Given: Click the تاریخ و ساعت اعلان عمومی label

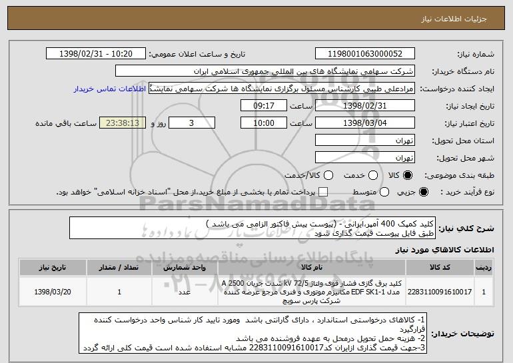Looking at the screenshot, I should (x=197, y=54).
